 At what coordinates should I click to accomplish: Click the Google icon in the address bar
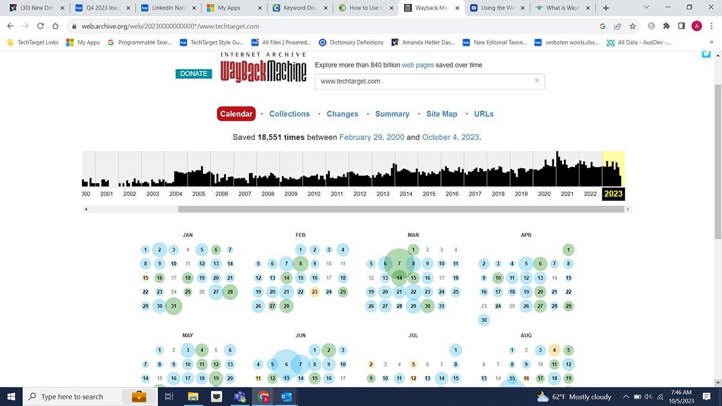(602, 26)
